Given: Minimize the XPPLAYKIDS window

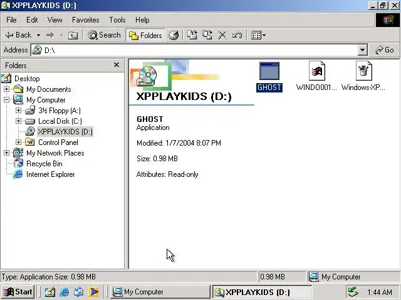Looking at the screenshot, I should click(x=373, y=6).
